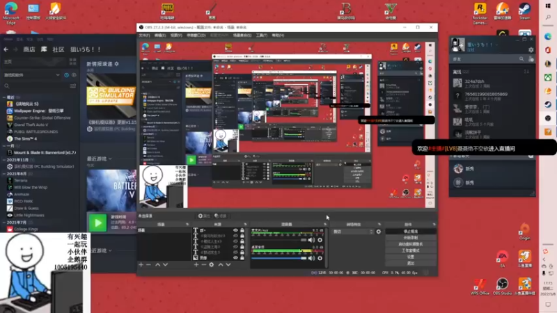Open the 文件(F) menu in OBS
557x313 pixels.
pos(144,35)
